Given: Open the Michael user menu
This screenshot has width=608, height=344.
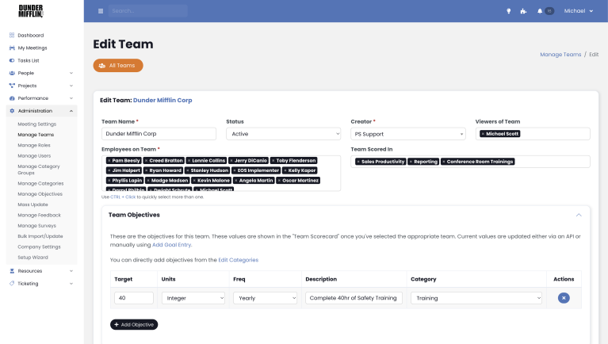Looking at the screenshot, I should (x=579, y=11).
